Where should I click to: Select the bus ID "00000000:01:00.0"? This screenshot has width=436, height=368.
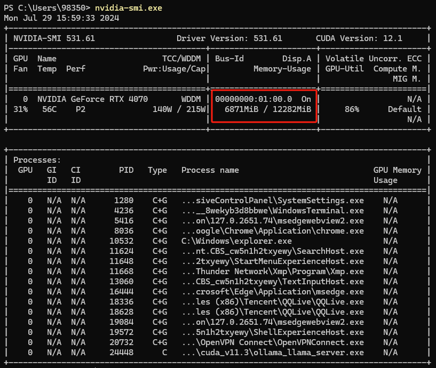pos(253,99)
